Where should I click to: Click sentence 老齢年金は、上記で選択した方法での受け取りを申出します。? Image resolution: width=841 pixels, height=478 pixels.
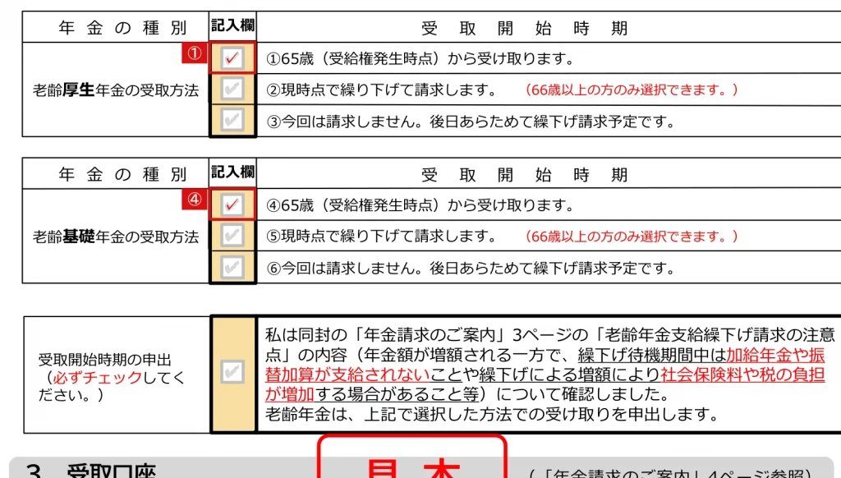pyautogui.click(x=492, y=414)
